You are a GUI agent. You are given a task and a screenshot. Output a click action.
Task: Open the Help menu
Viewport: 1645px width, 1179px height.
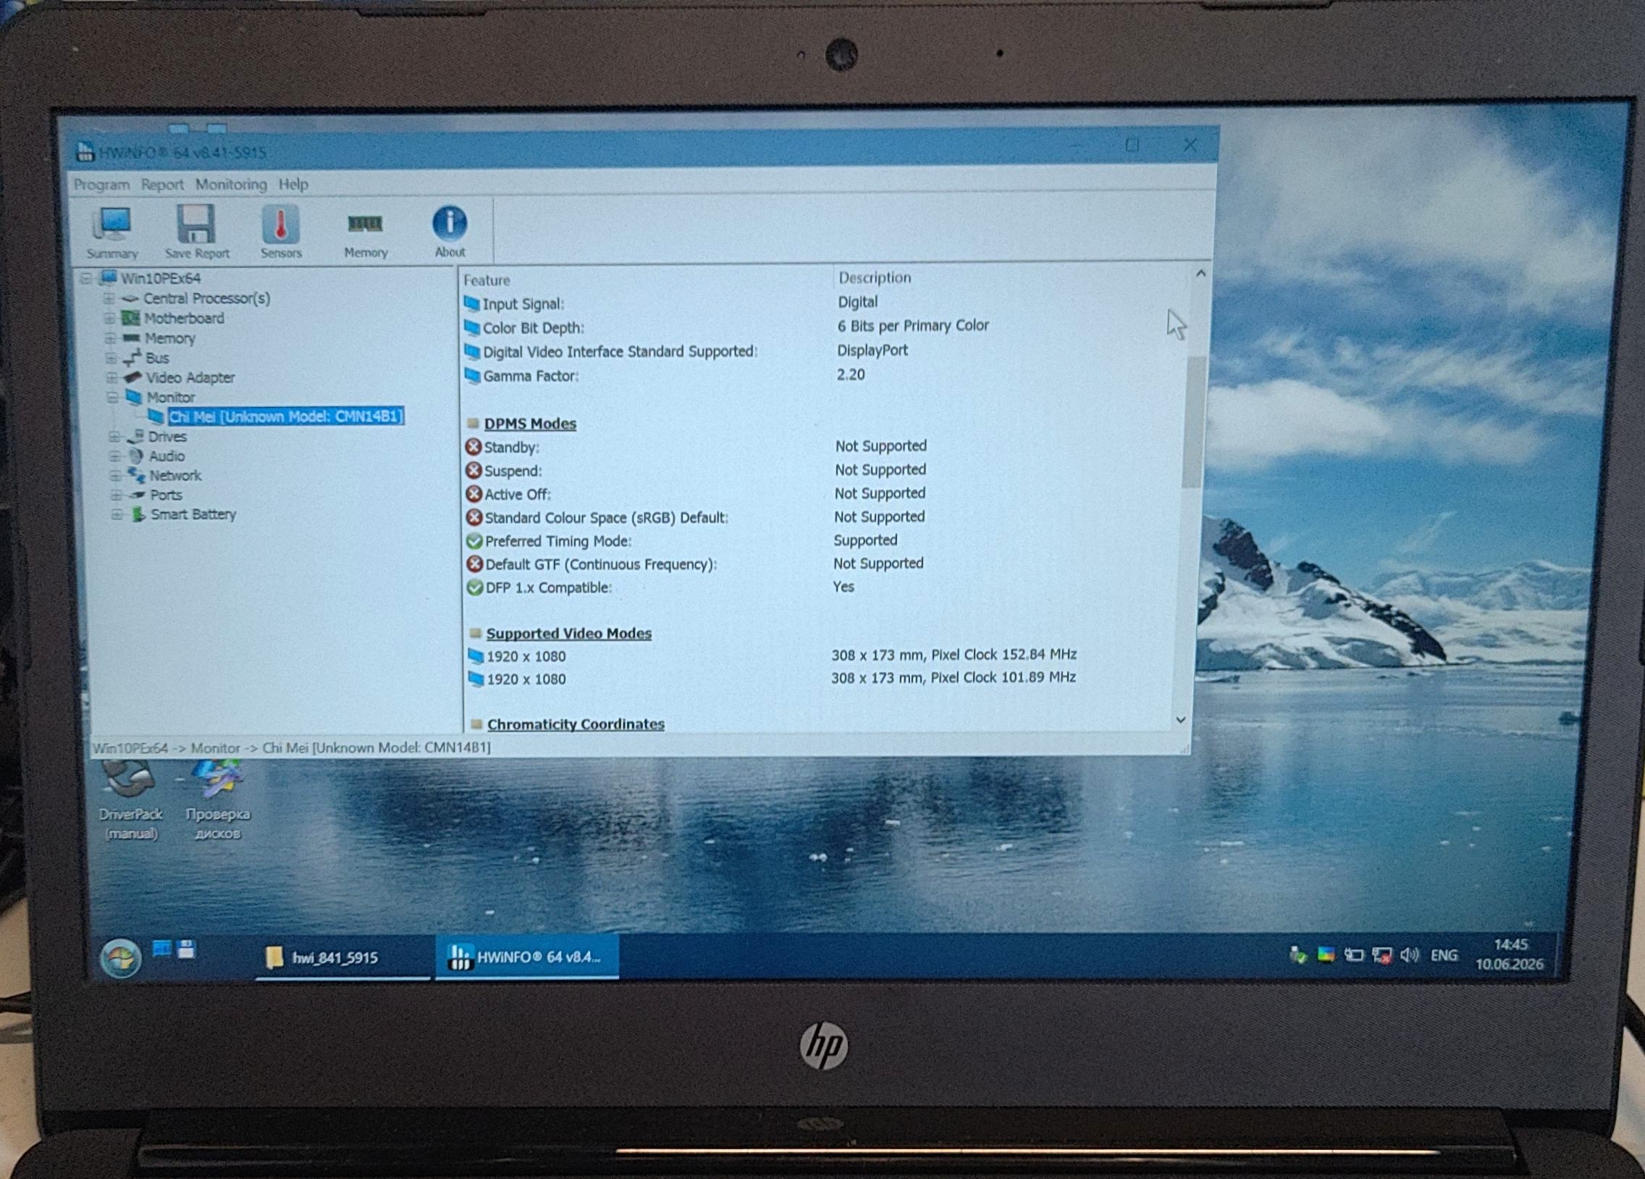[x=294, y=184]
